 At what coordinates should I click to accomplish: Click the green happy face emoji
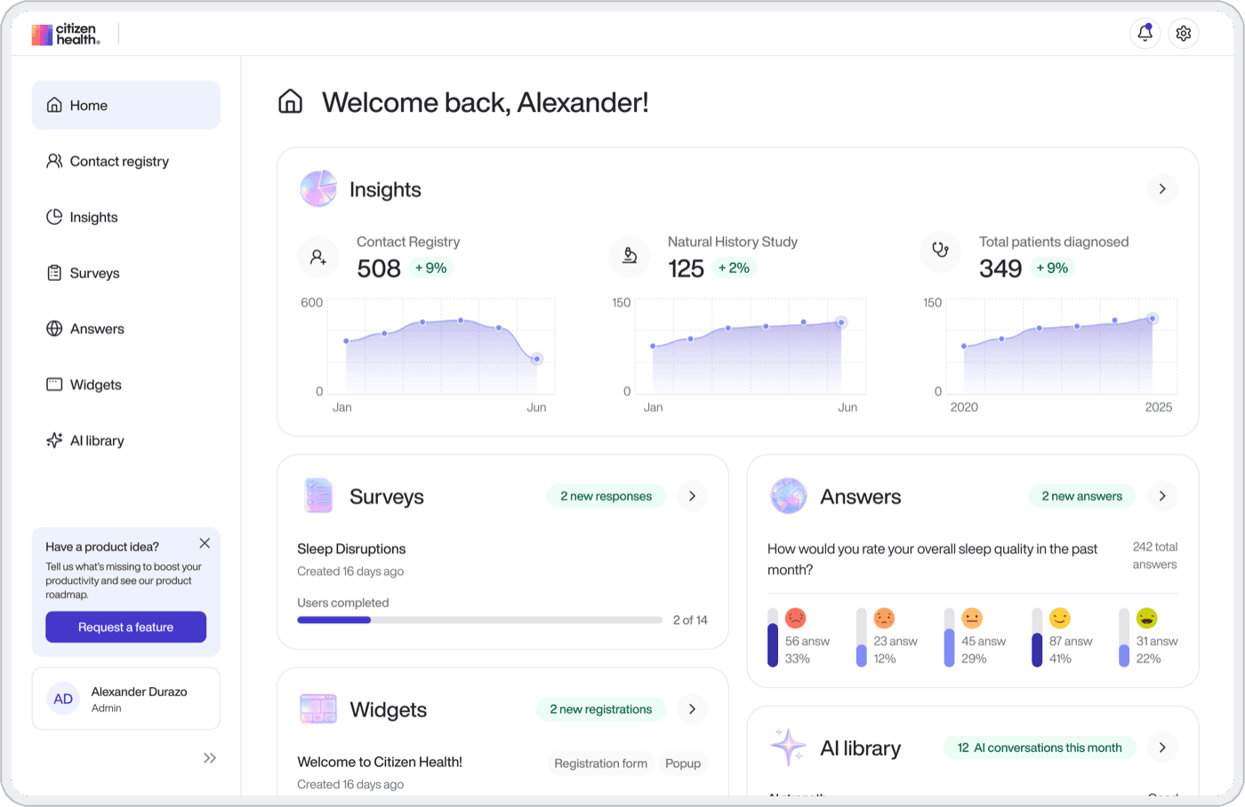click(1147, 618)
